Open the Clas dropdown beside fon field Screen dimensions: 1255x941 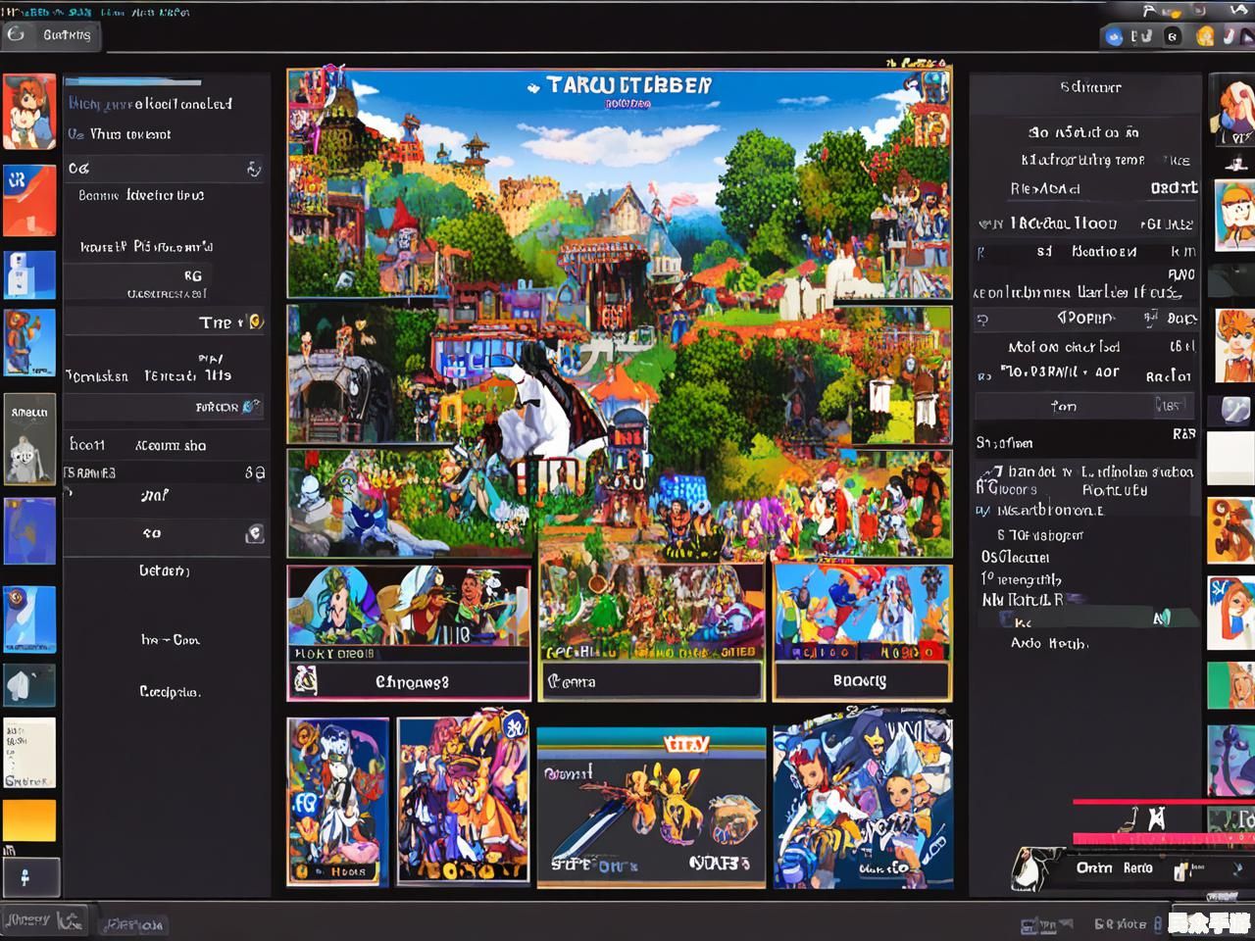(x=1171, y=406)
